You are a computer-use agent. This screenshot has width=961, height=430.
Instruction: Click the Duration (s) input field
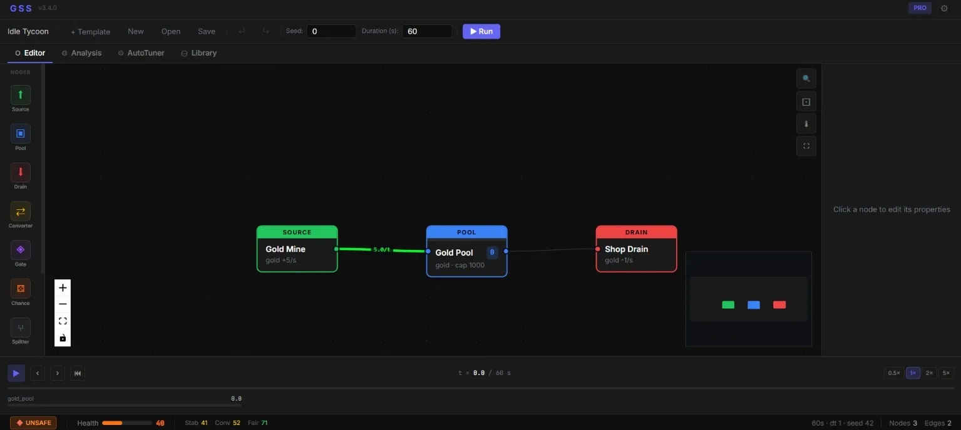427,31
